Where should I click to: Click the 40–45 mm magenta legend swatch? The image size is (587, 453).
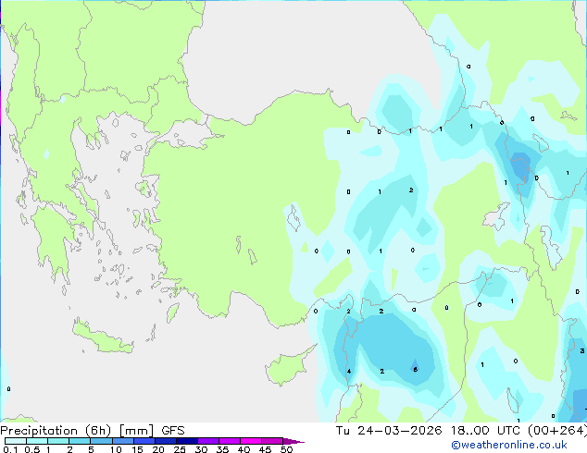click(x=251, y=441)
